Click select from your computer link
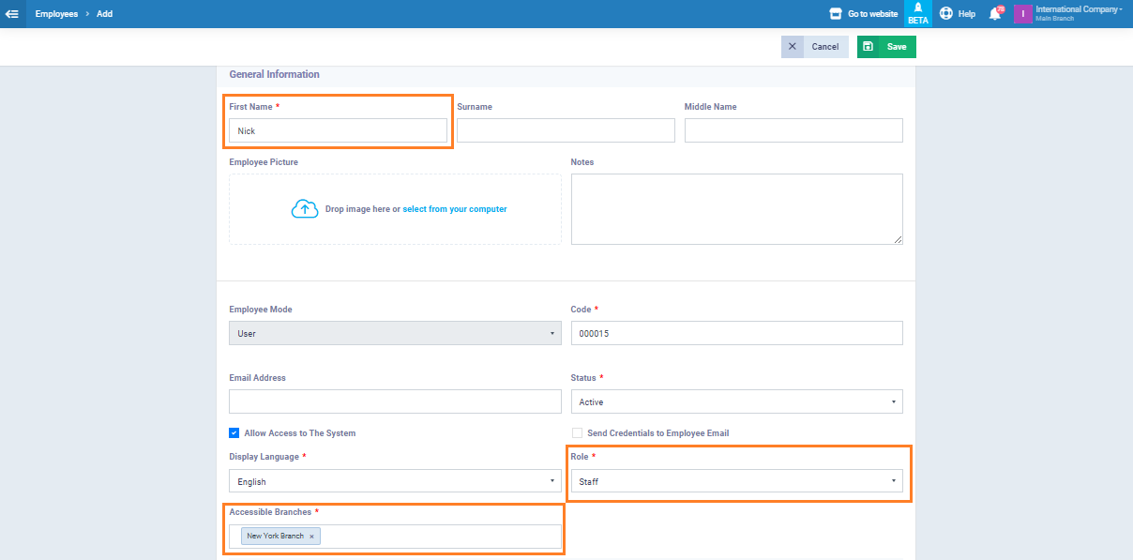The image size is (1133, 560). 455,209
